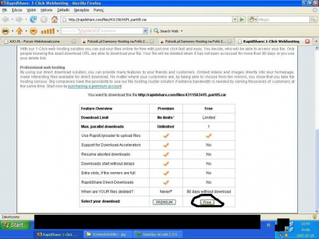Image resolution: width=319 pixels, height=239 pixels.
Task: Click the scrollbar up arrow
Action: pos(316,48)
